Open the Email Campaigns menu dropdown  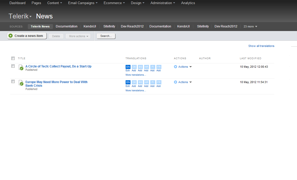tap(83, 3)
